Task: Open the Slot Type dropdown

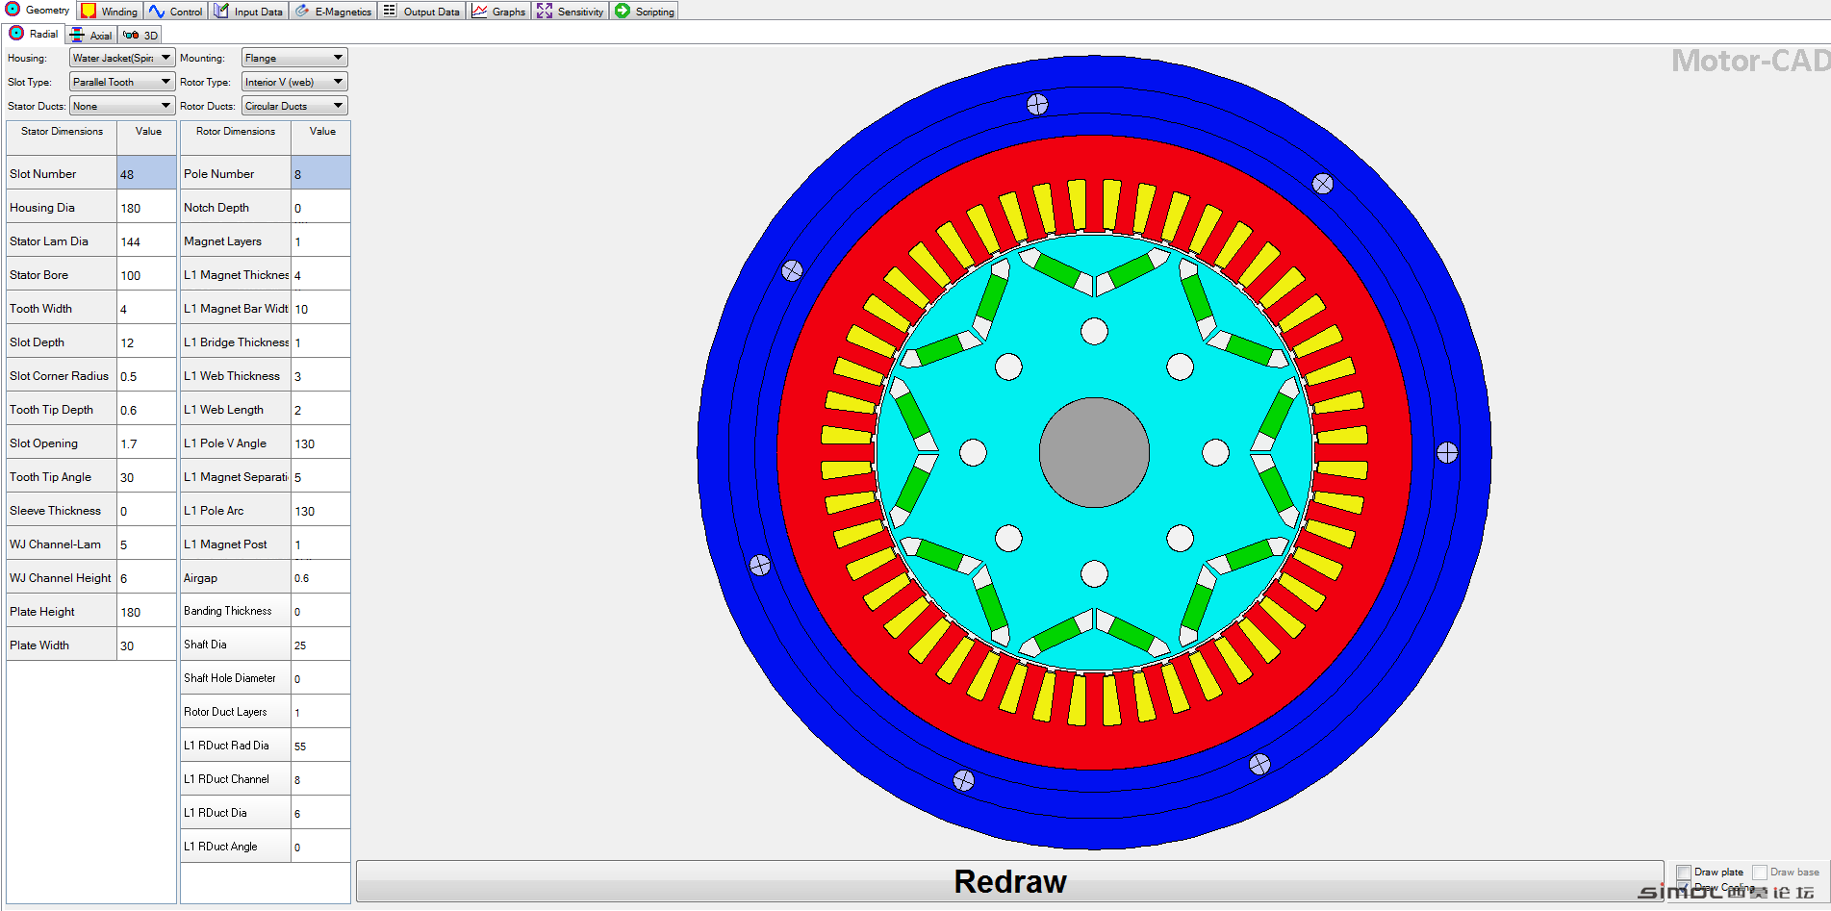Action: pyautogui.click(x=122, y=82)
